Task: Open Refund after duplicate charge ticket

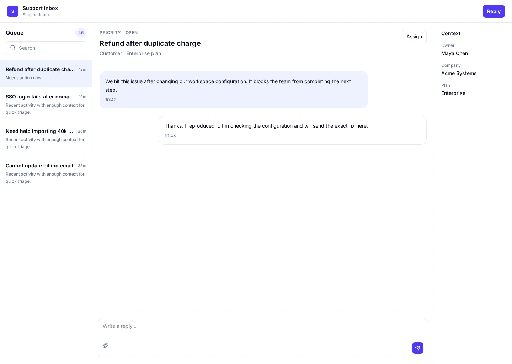Action: [x=46, y=74]
